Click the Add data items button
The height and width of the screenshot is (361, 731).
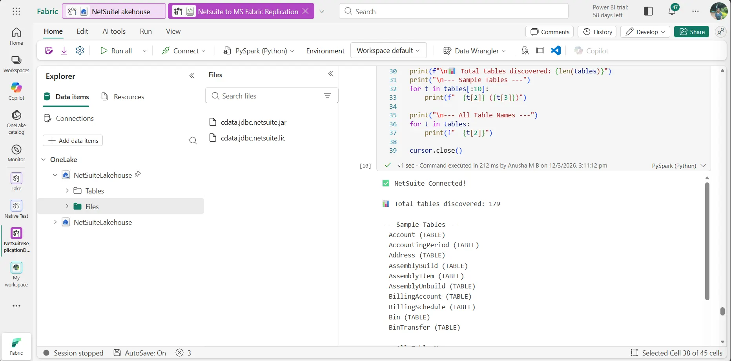click(x=73, y=140)
